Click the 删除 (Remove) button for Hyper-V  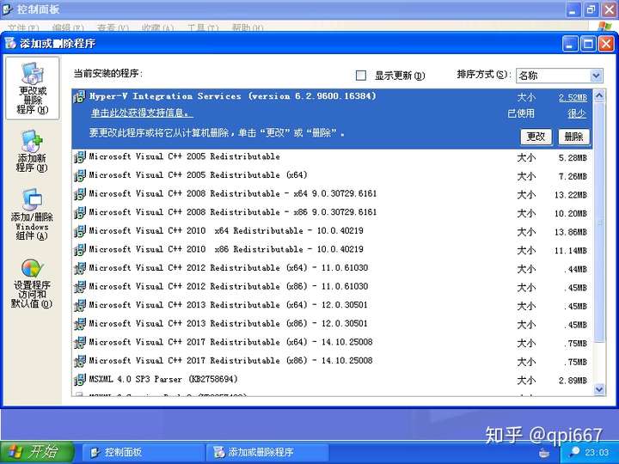click(574, 137)
